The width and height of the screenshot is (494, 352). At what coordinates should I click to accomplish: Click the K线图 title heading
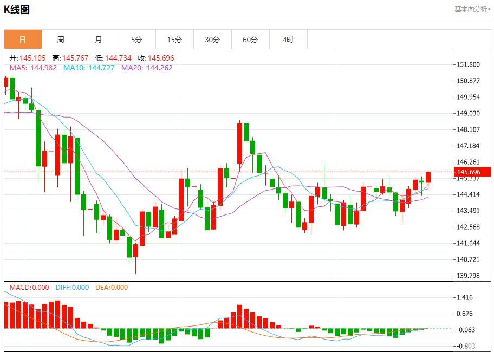click(x=17, y=10)
